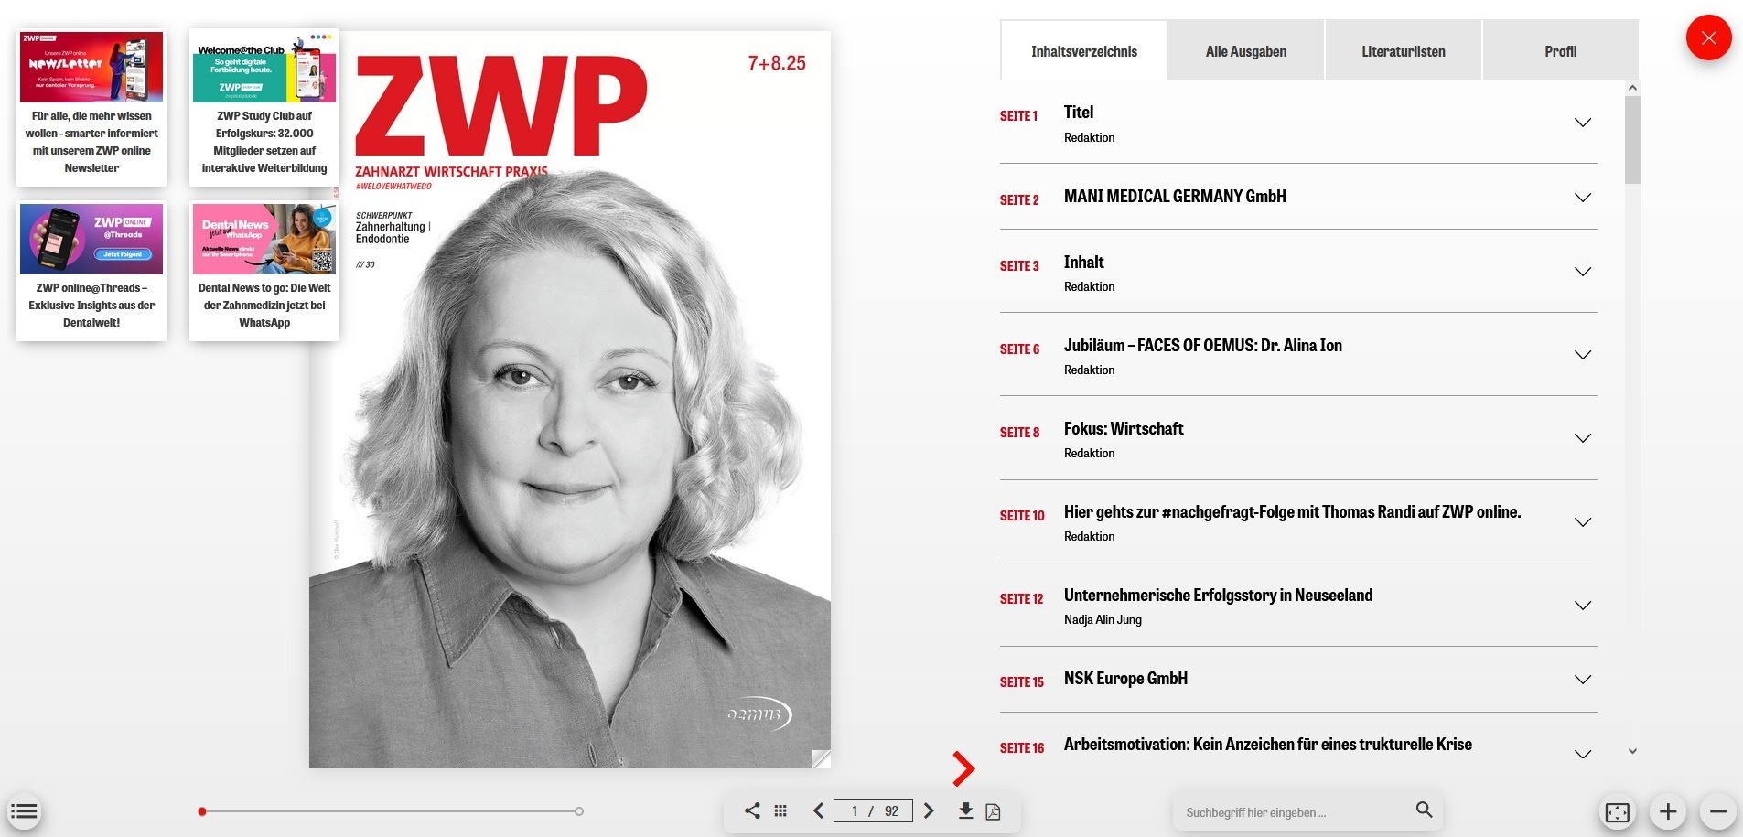Viewport: 1743px width, 837px height.
Task: Click 'SEITE 10' page label
Action: 1022,516
